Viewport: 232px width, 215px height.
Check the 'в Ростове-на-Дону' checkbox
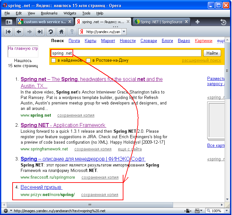point(88,60)
